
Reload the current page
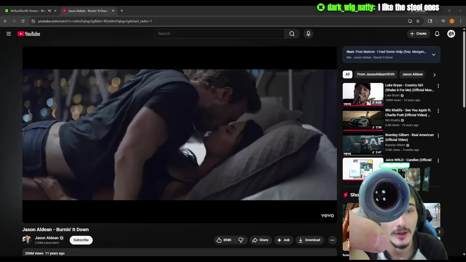(x=23, y=21)
